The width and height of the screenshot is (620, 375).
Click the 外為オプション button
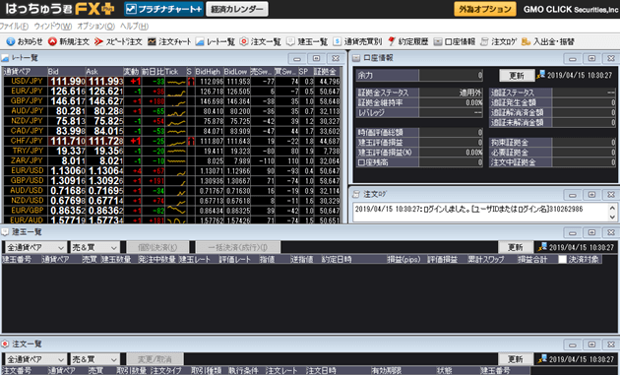(485, 9)
